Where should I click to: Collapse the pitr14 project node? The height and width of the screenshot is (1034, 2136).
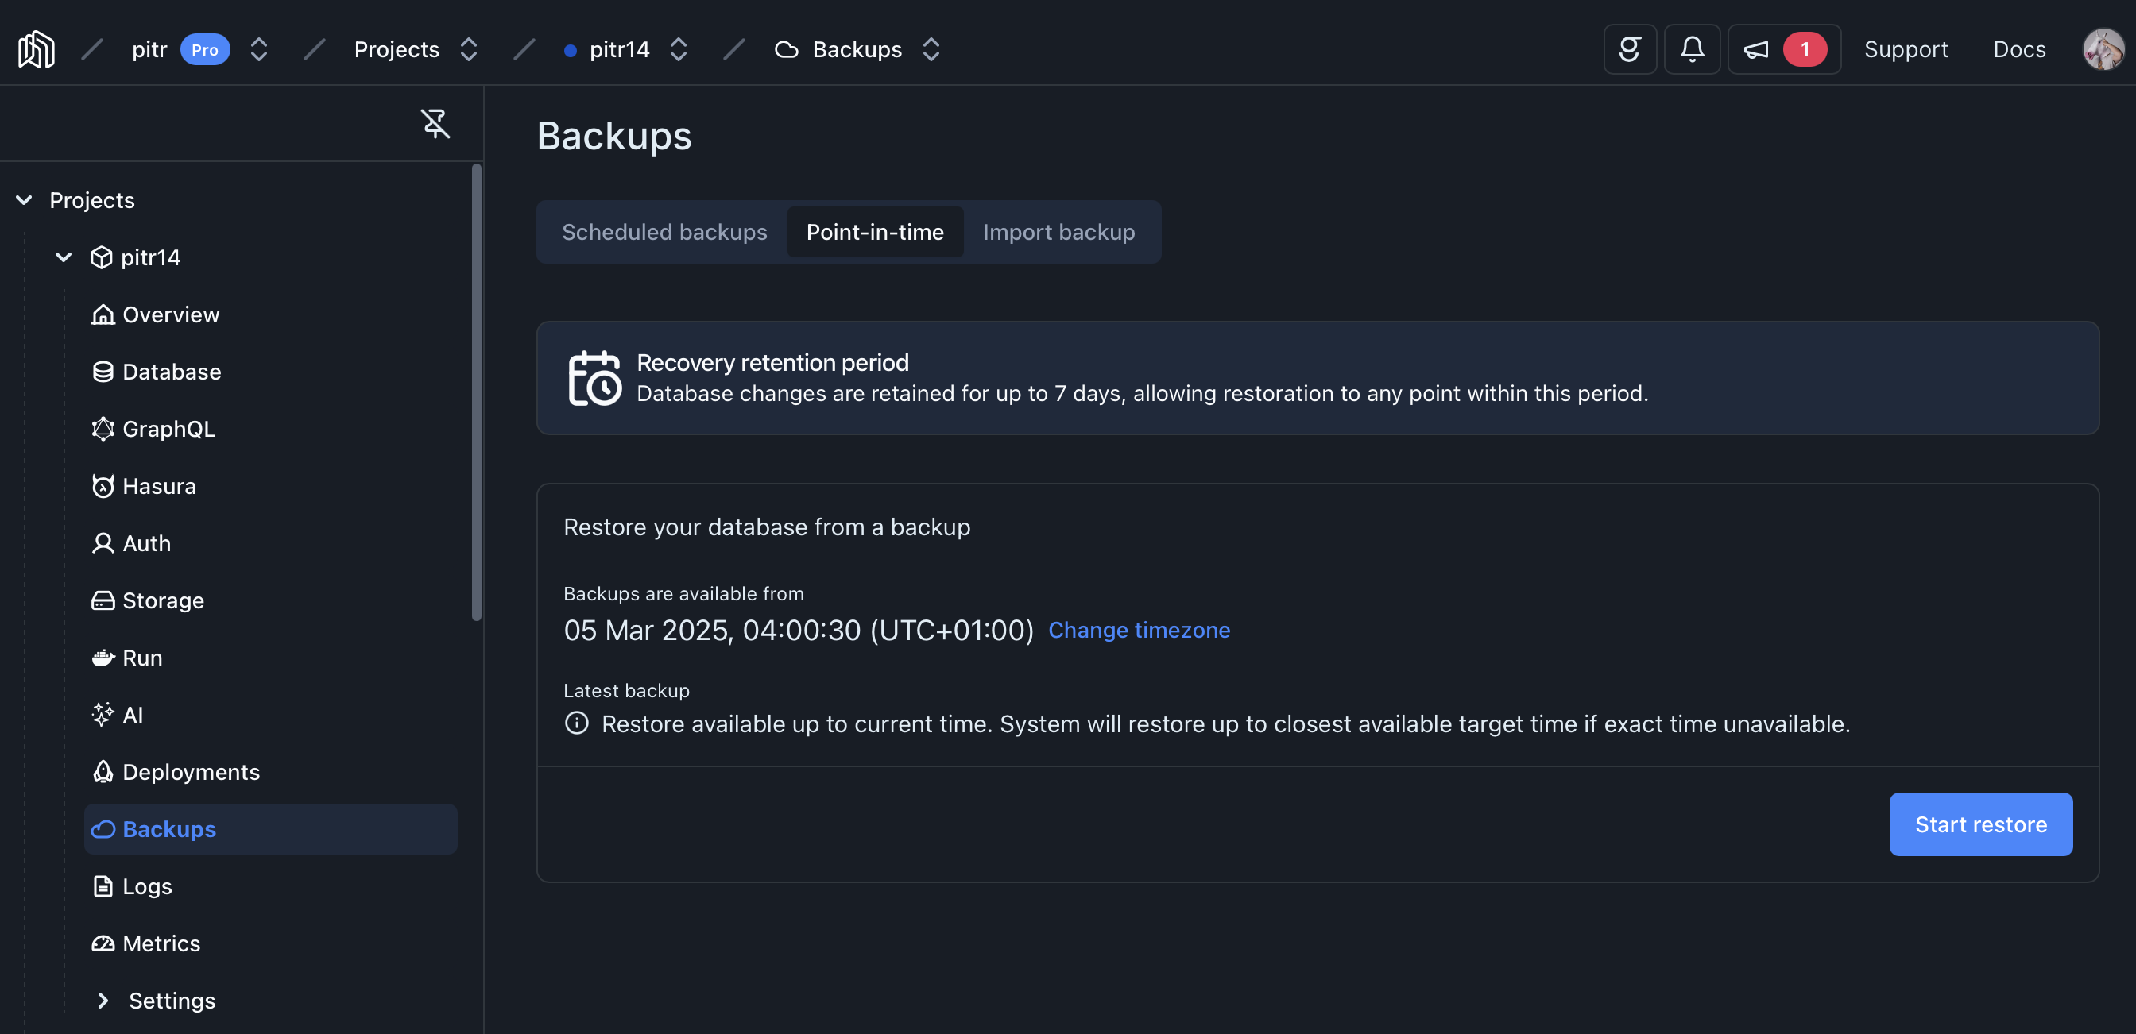point(63,257)
